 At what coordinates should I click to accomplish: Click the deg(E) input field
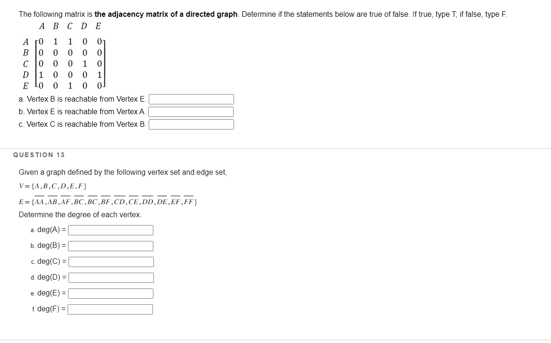point(110,293)
